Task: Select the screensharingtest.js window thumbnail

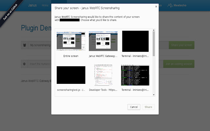Action: (x=71, y=75)
